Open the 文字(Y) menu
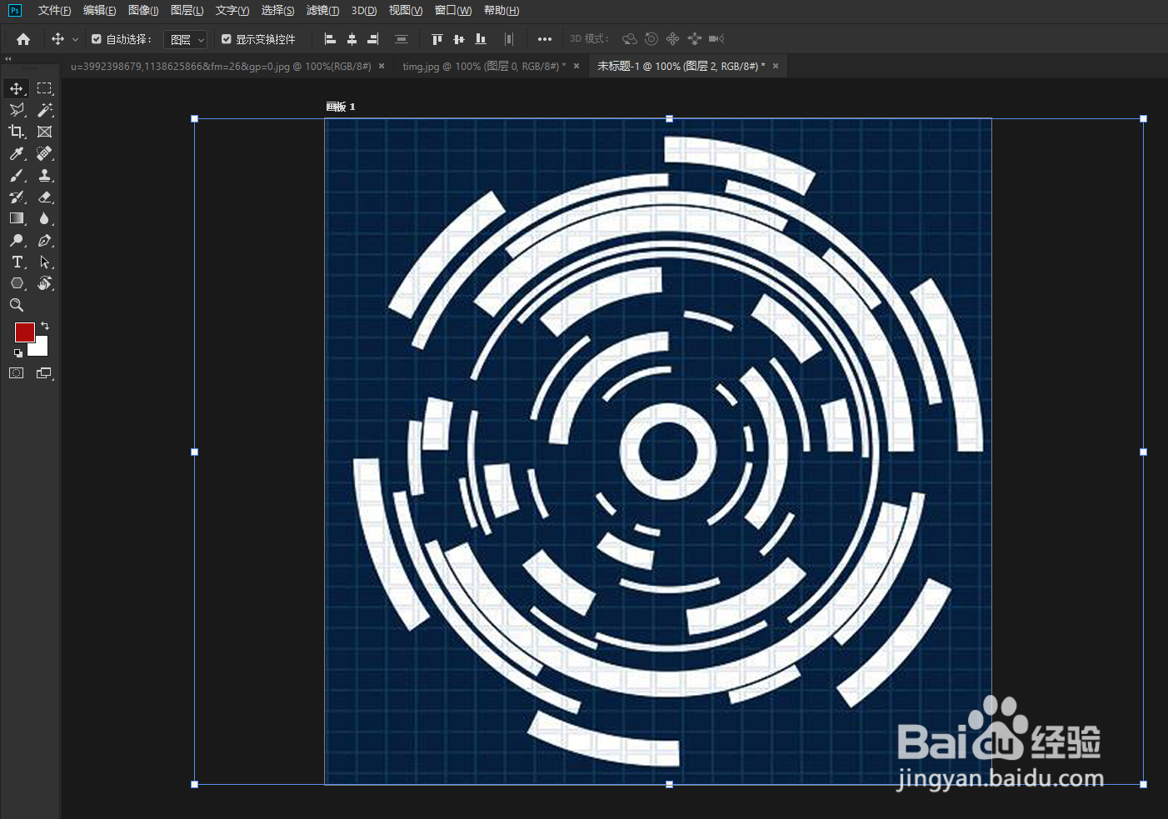Image resolution: width=1168 pixels, height=819 pixels. pyautogui.click(x=232, y=11)
